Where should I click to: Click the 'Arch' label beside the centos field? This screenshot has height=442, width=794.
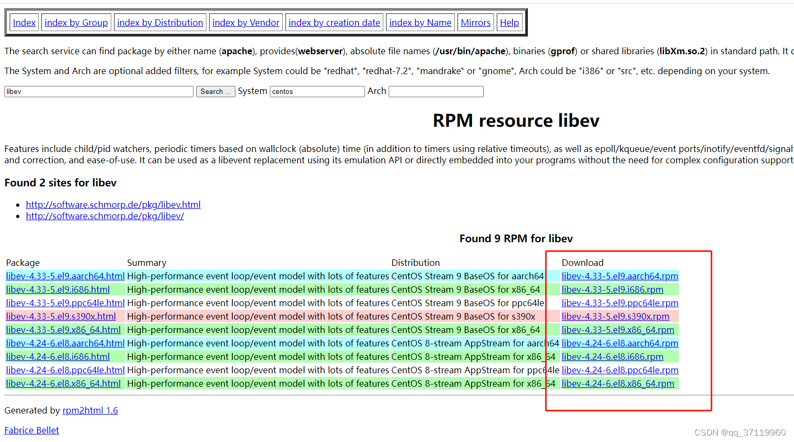click(377, 91)
